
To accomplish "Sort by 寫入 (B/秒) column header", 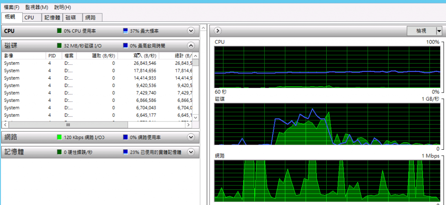I will (138, 55).
